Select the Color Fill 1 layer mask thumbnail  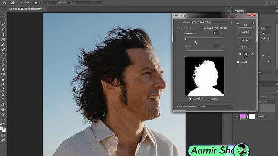click(x=252, y=117)
